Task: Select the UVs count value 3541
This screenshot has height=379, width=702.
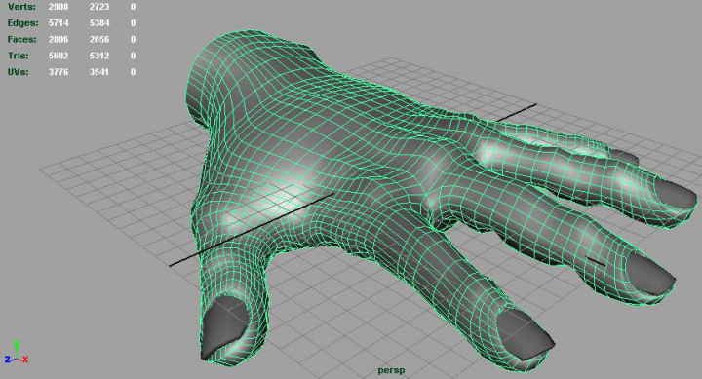Action: tap(98, 71)
